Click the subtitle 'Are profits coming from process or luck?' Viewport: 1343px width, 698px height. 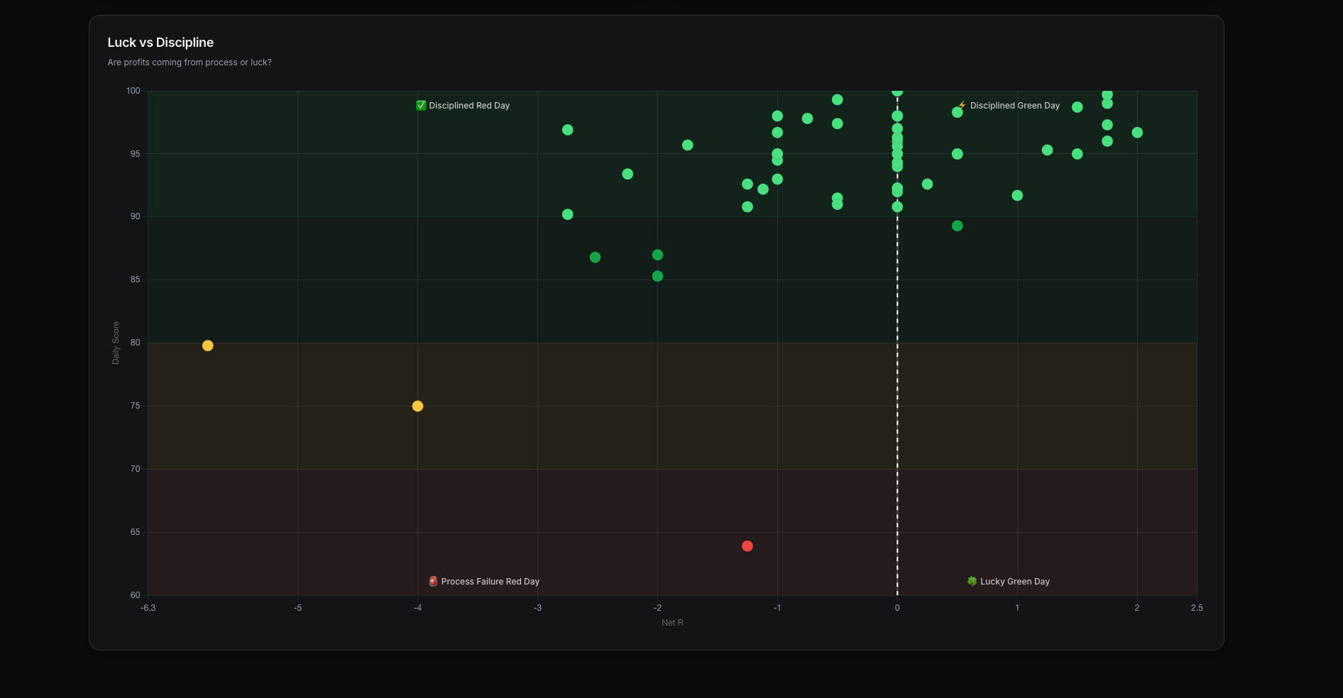[x=190, y=62]
